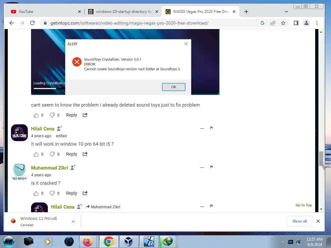The height and width of the screenshot is (248, 331).
Task: Follow Hilali Cena in the reply to Zikri
Action: click(x=80, y=206)
